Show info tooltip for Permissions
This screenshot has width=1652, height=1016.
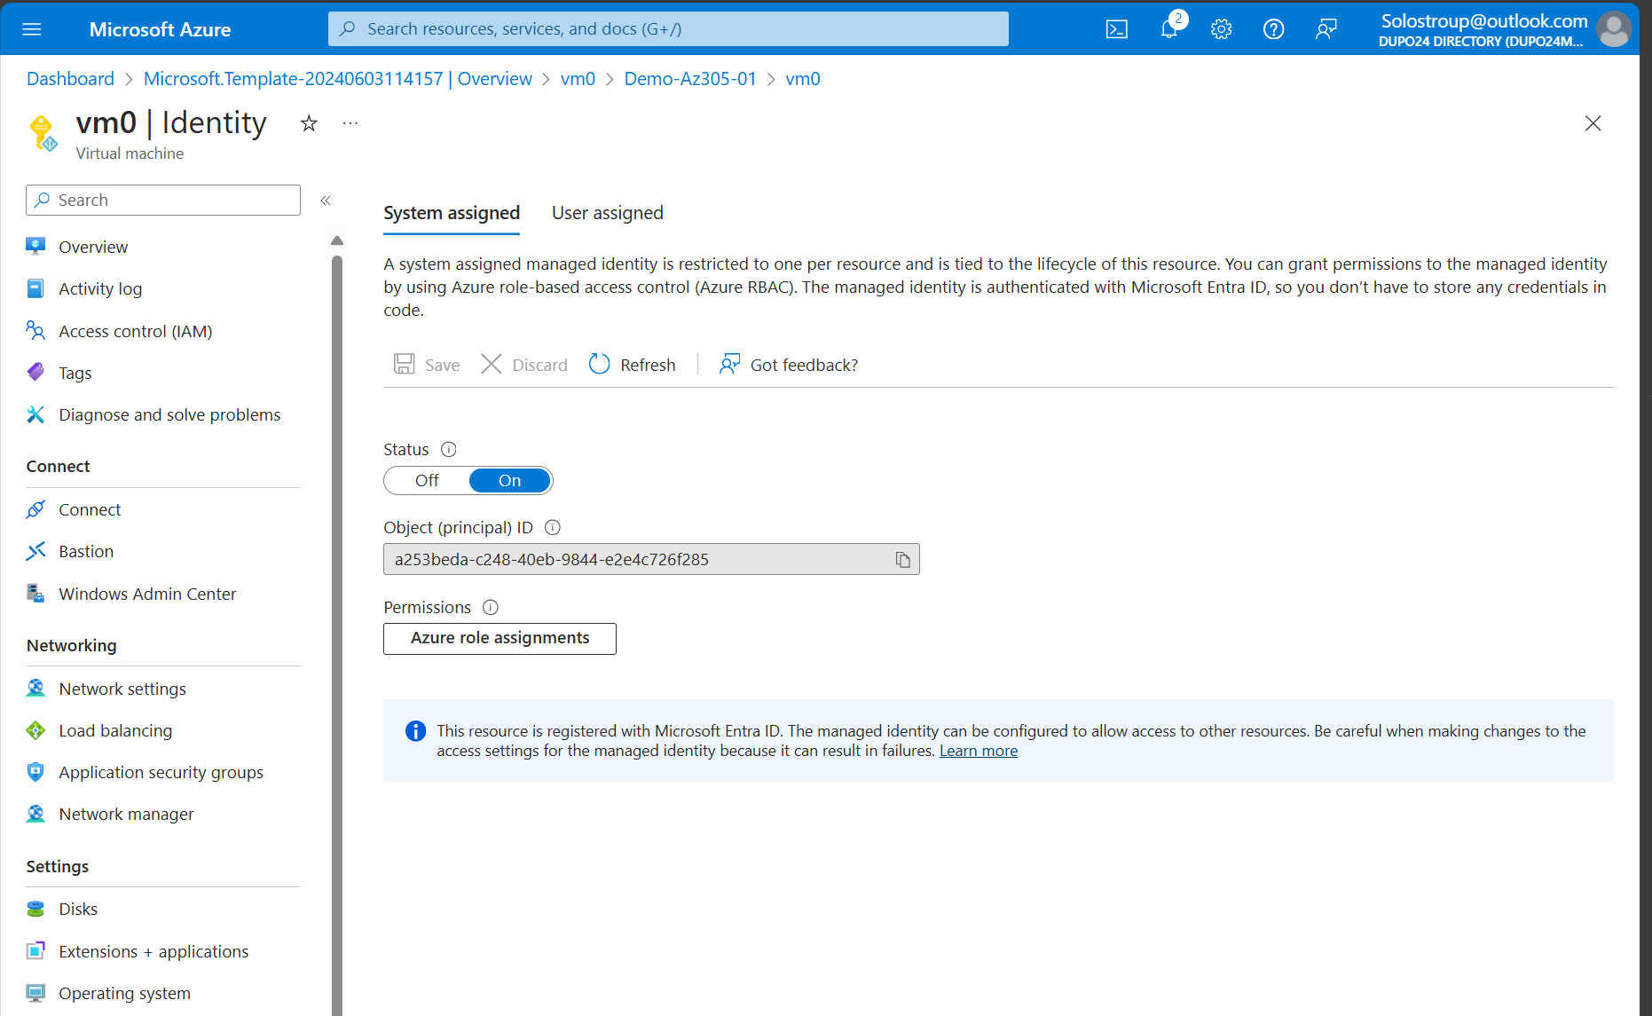pyautogui.click(x=491, y=608)
